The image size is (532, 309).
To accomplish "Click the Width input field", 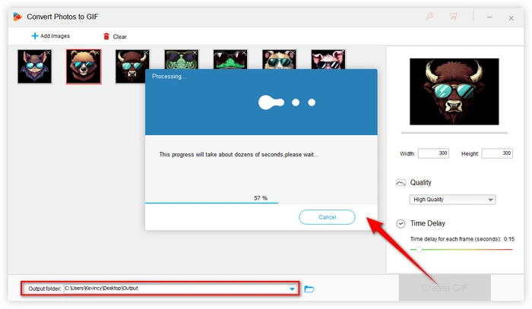I will (x=434, y=153).
